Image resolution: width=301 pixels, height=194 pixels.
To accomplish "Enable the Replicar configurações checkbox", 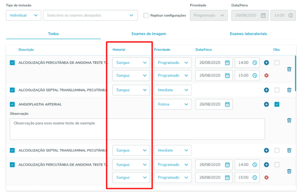I will 146,15.
